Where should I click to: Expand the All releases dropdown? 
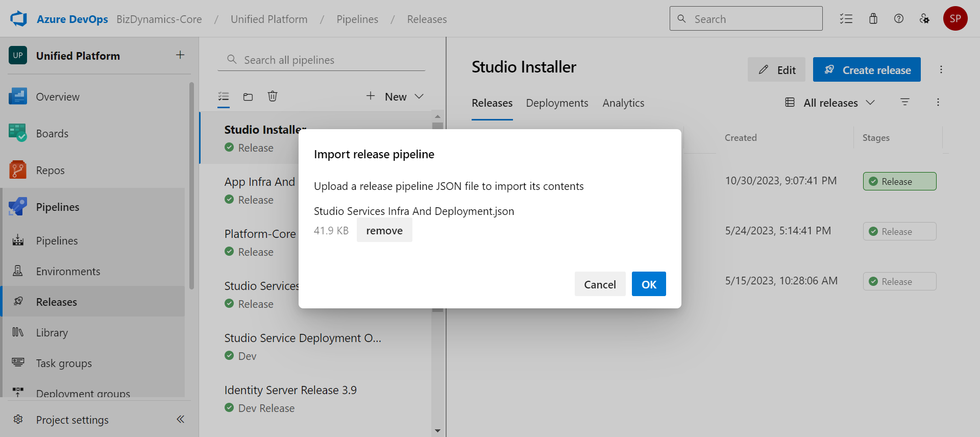click(x=830, y=103)
